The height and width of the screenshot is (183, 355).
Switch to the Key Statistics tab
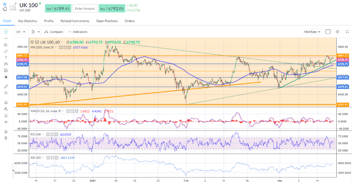pos(28,21)
